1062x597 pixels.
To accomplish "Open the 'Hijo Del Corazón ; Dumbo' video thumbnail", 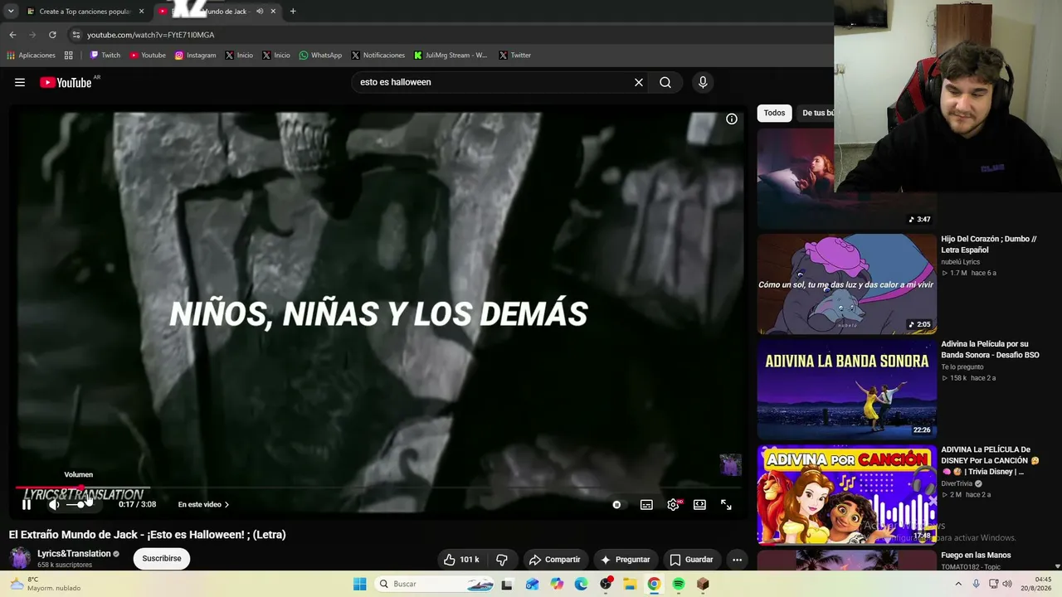I will tap(846, 284).
